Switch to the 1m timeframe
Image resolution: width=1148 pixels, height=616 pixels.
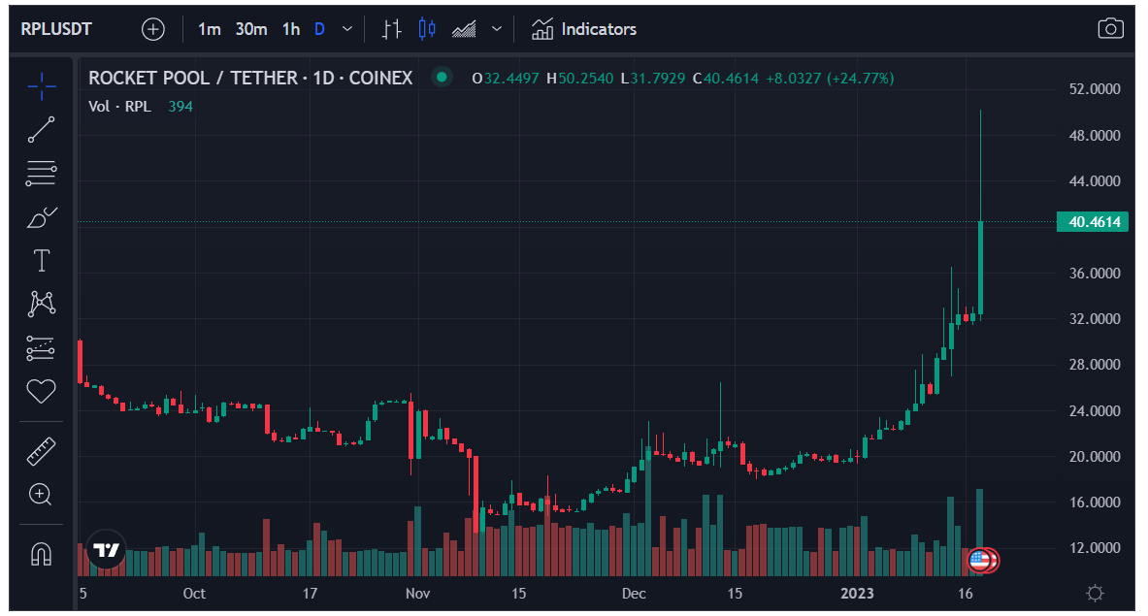(x=210, y=29)
